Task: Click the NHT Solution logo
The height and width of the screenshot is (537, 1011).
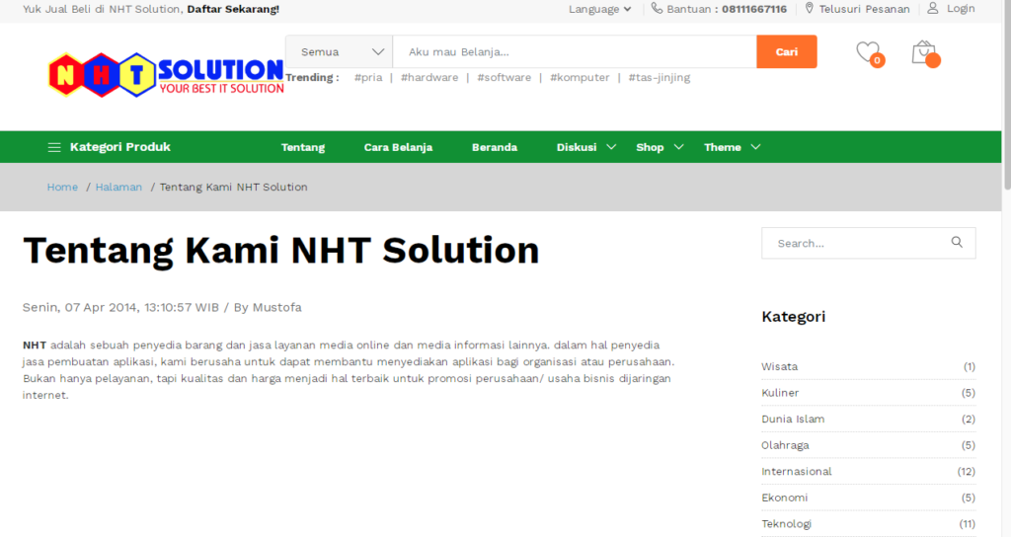Action: click(166, 73)
